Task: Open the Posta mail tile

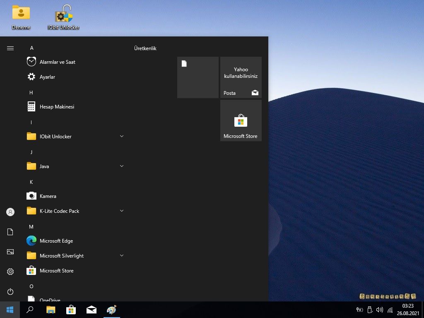Action: coord(241,77)
